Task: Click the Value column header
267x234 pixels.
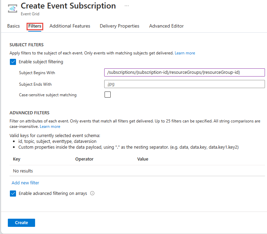Action: [143, 159]
